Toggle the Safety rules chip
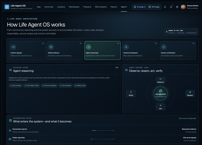Image resolution: width=202 pixels, height=145 pixels. tap(80, 86)
